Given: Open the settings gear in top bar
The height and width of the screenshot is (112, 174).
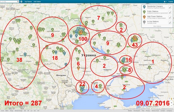Looking at the screenshot, I should pos(21,1).
